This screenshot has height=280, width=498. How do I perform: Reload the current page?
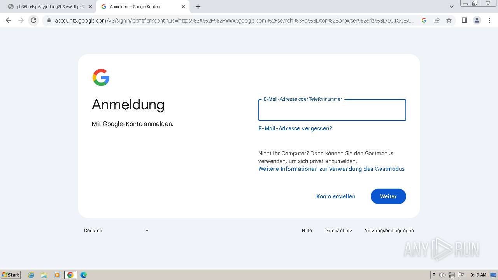click(x=33, y=20)
